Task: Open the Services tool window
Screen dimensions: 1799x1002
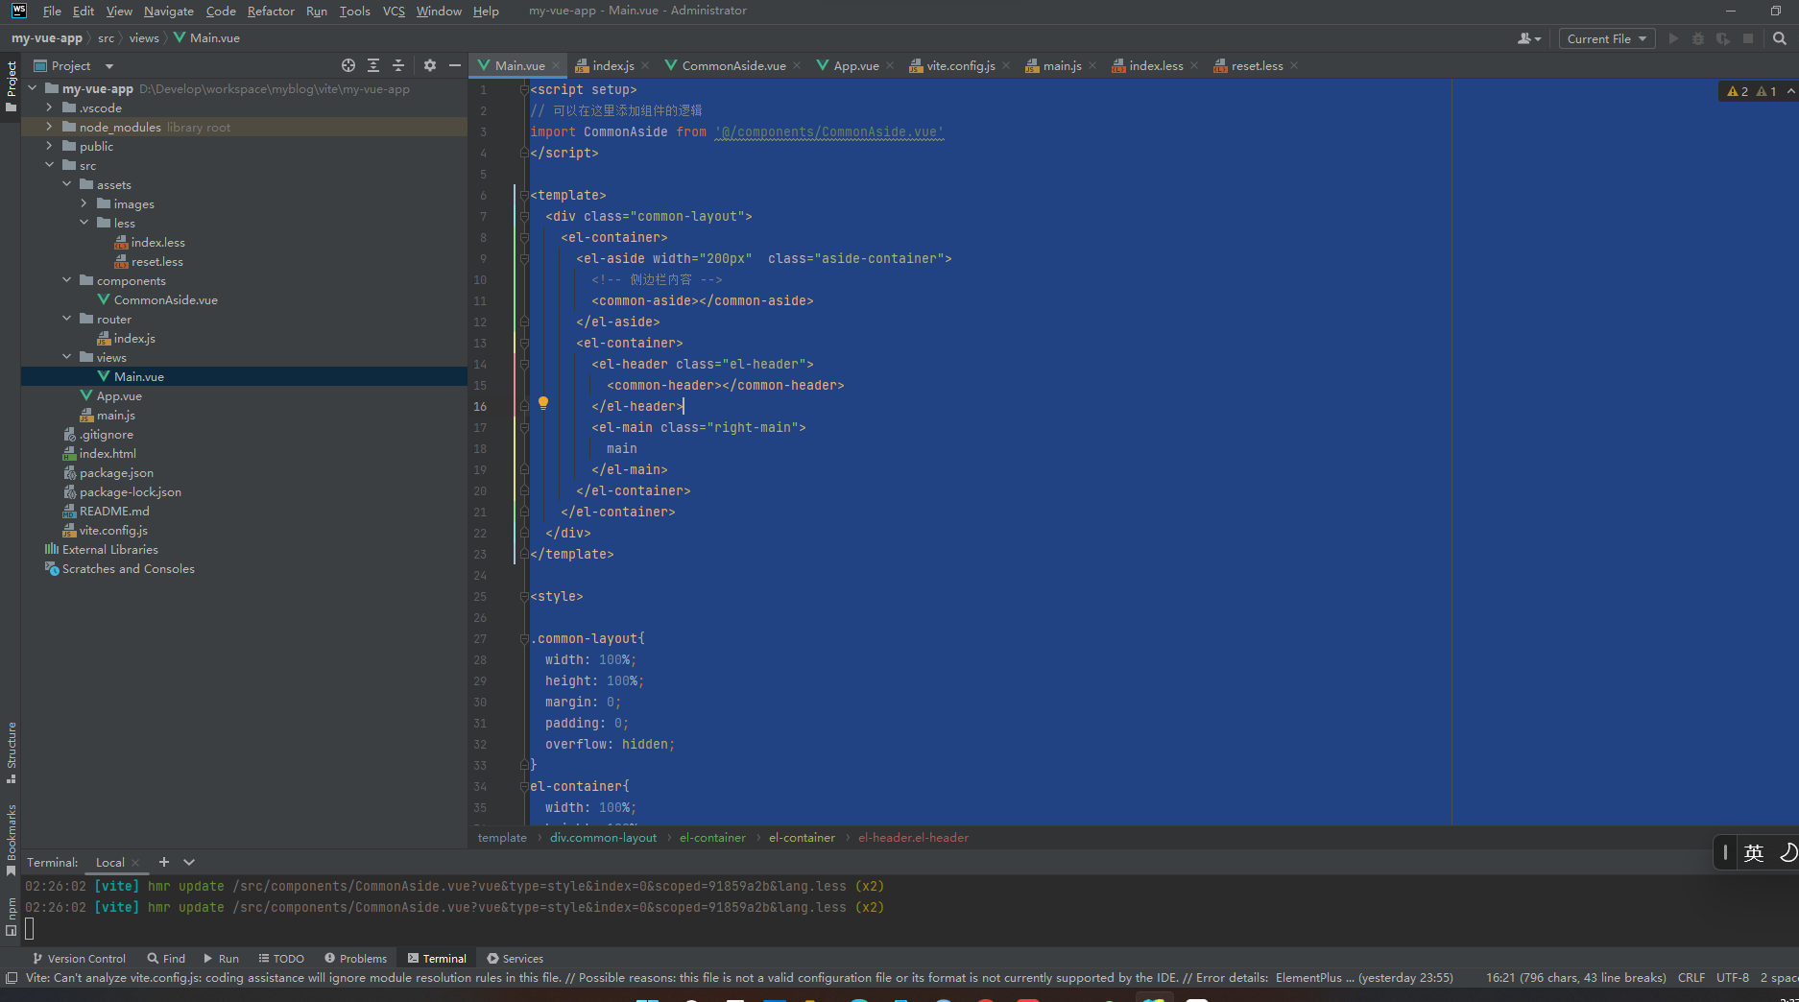Action: point(515,958)
